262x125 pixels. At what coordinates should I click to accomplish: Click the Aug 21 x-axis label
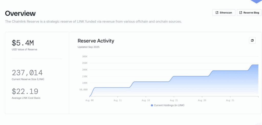point(174,101)
